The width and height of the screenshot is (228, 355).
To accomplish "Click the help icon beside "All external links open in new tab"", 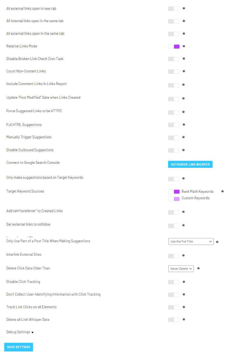I will click(184, 9).
